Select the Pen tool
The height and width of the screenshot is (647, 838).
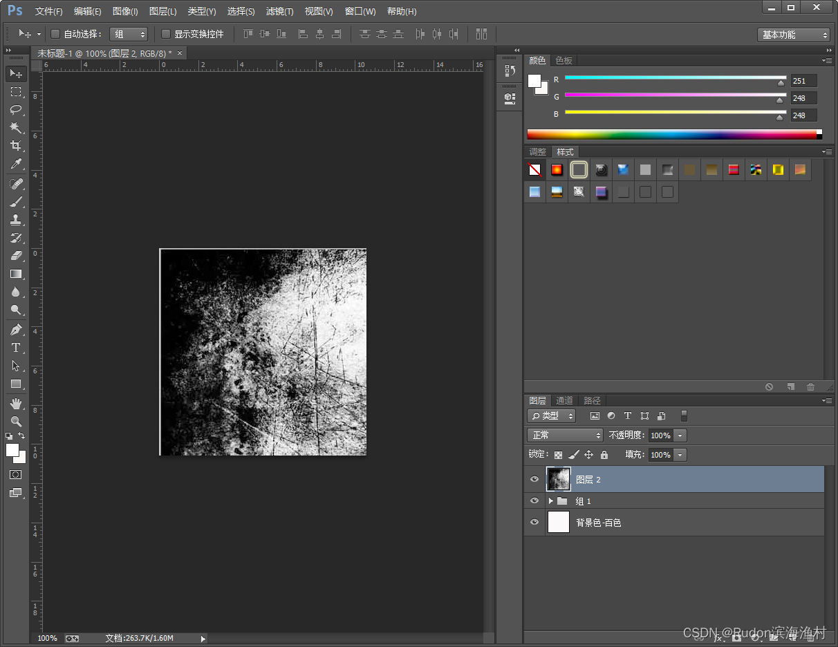[16, 330]
